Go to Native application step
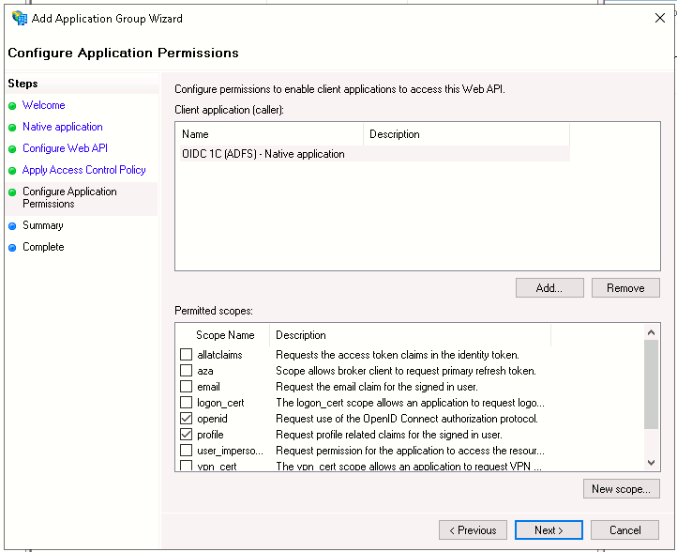Viewport: 677px width, 552px height. point(63,128)
